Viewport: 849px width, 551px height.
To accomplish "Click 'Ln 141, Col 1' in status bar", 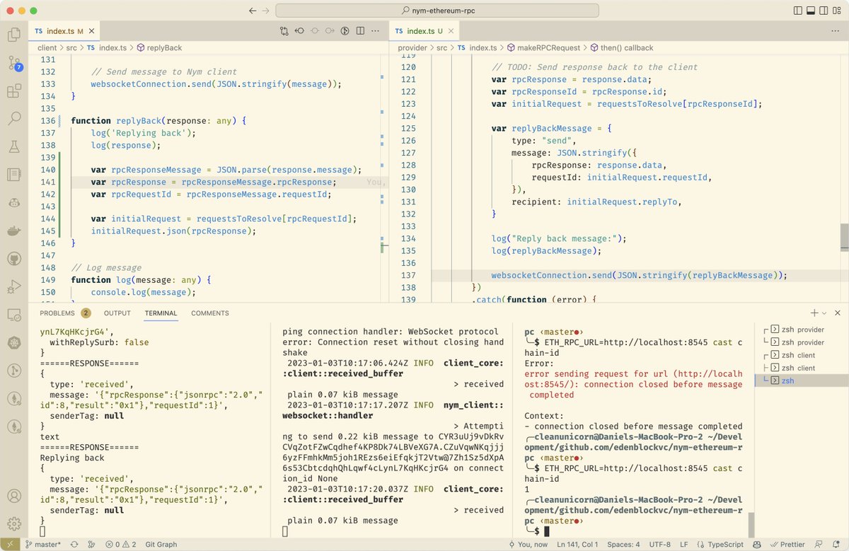I will pos(576,545).
